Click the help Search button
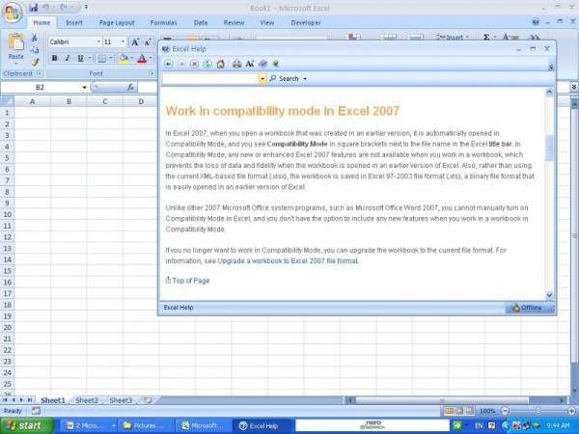Viewport: 579px width, 434px height. [x=285, y=79]
